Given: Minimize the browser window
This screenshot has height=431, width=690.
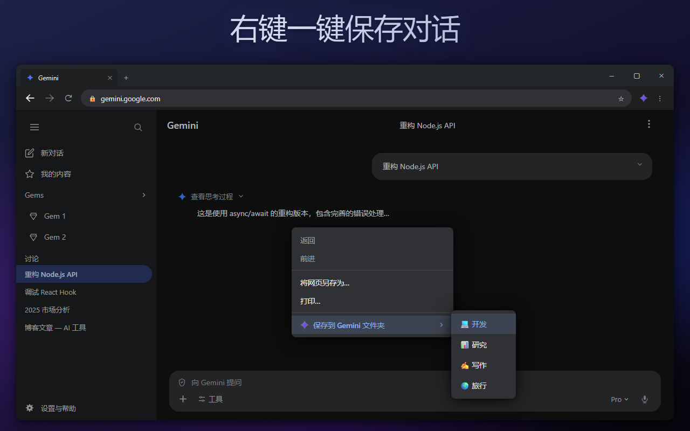Looking at the screenshot, I should [612, 76].
